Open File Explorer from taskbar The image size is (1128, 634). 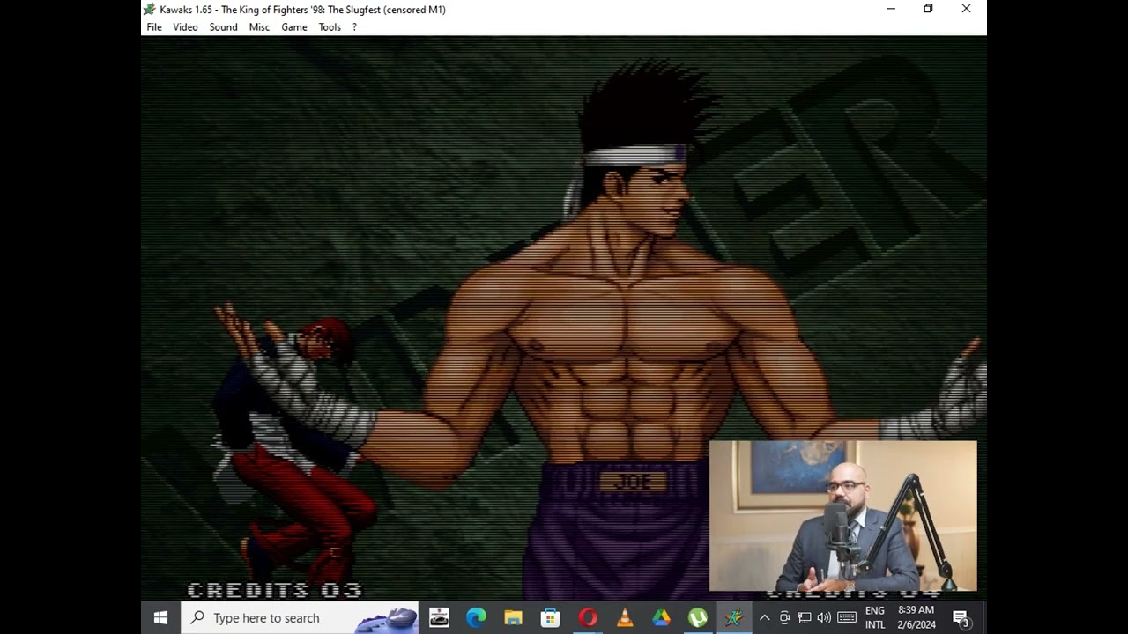[x=513, y=618]
